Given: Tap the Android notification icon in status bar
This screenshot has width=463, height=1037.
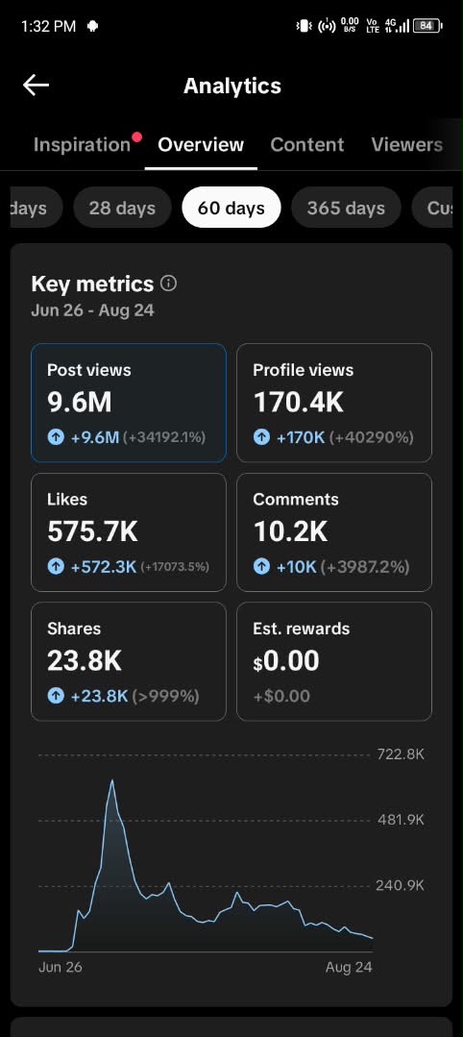Looking at the screenshot, I should coord(92,27).
